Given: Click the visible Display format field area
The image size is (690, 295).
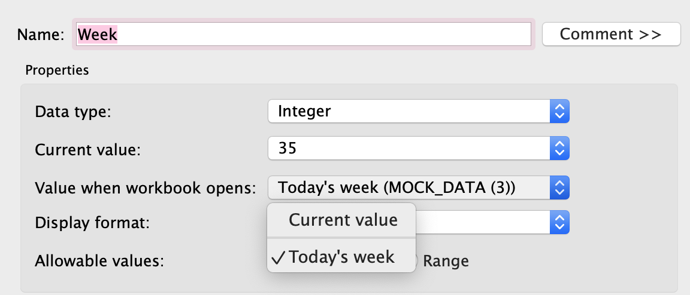Looking at the screenshot, I should coord(482,223).
